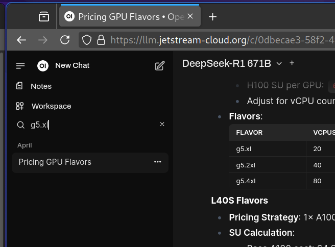The width and height of the screenshot is (335, 247).
Task: Click the Open WebUI logo icon
Action: pyautogui.click(x=43, y=65)
